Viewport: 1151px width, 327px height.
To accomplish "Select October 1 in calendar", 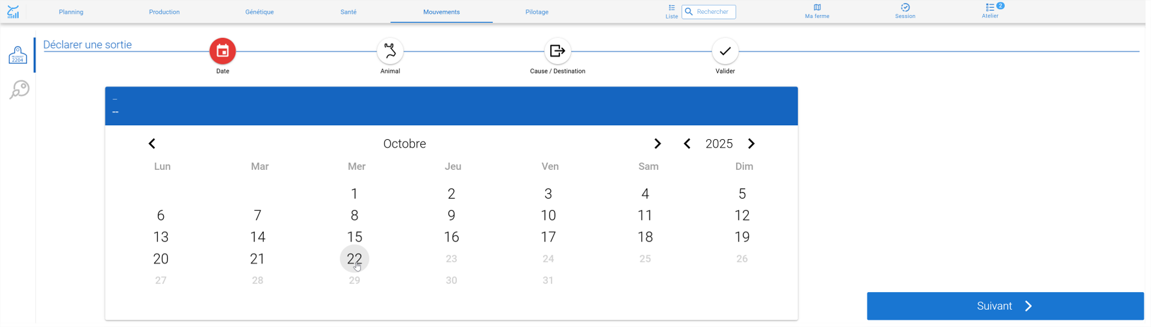I will pyautogui.click(x=355, y=193).
